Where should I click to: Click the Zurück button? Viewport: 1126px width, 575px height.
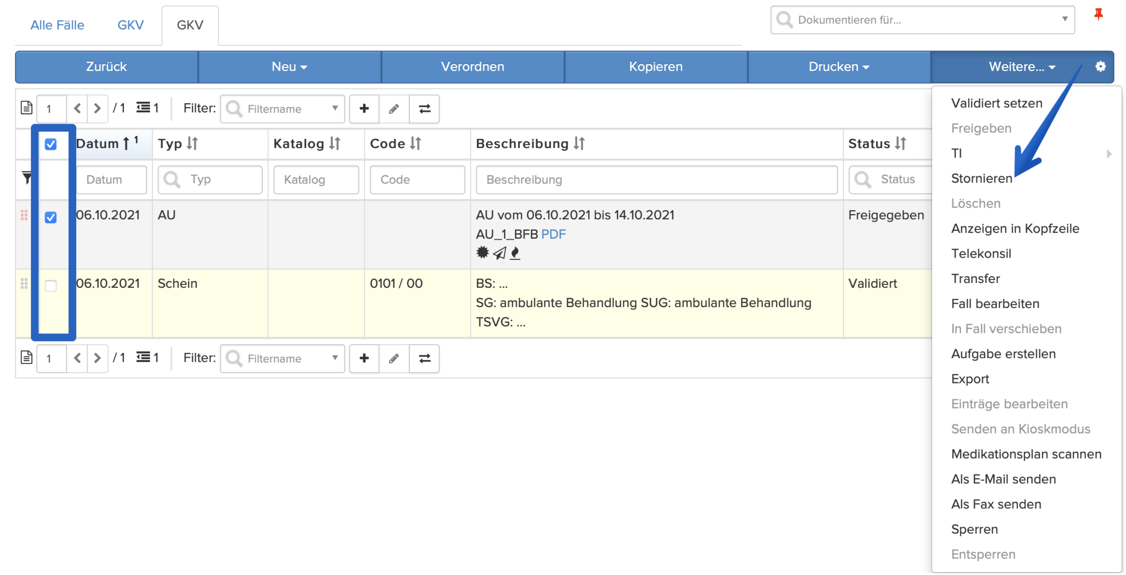point(106,67)
